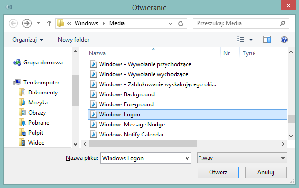Sort by the Nazwa column header

click(97, 53)
